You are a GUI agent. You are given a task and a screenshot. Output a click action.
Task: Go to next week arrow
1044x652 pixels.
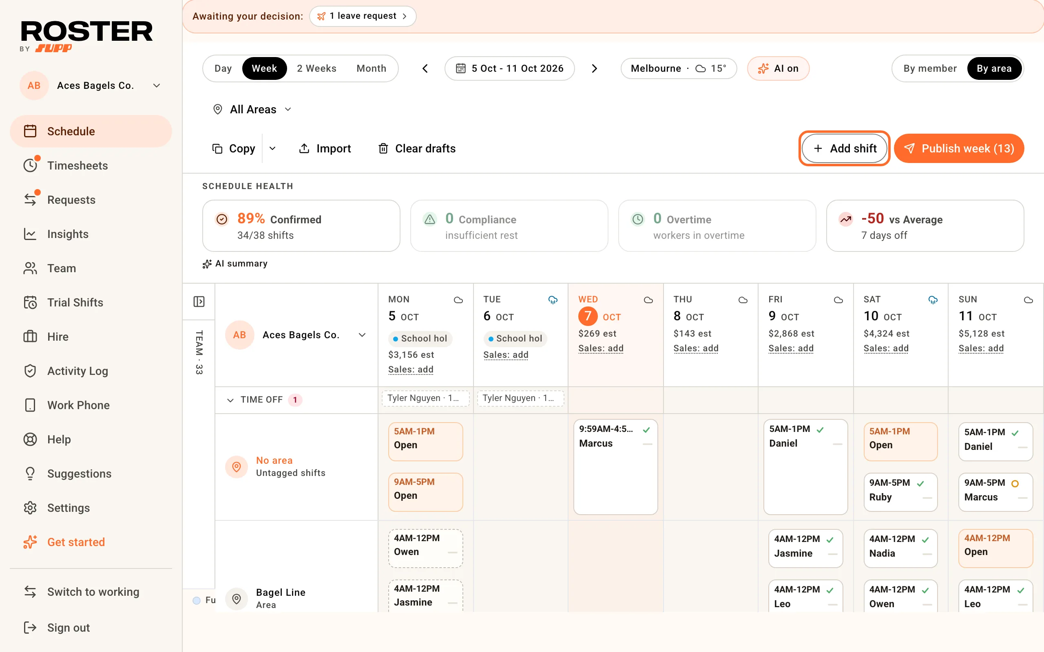click(594, 68)
